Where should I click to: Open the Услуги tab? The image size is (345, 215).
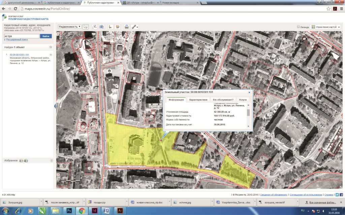pos(243,99)
